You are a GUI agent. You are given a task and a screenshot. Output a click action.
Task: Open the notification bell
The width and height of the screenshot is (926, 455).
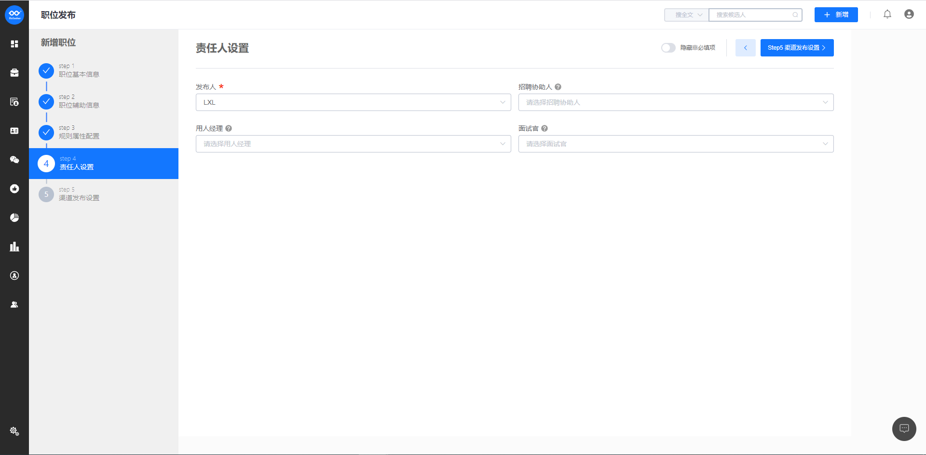887,14
